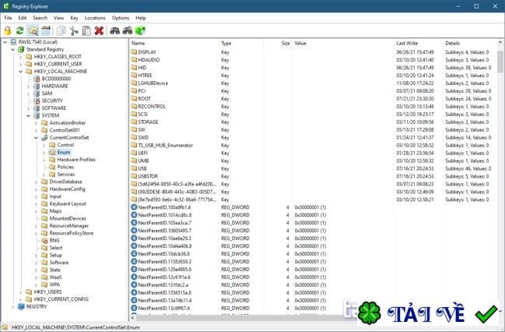Expand the HKEY_CLASSES_ROOT node
505x332 pixels.
[20, 57]
